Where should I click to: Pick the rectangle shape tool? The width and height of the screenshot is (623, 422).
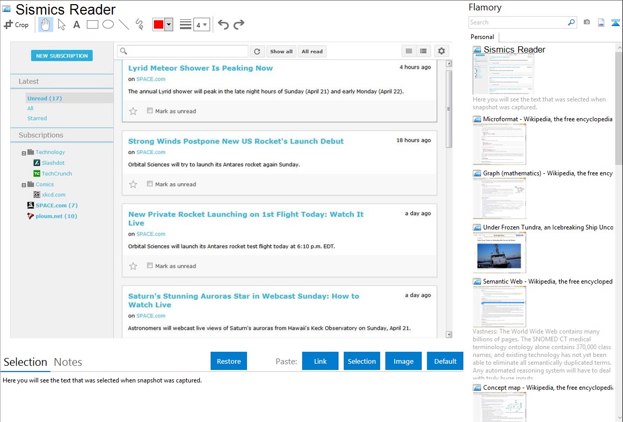pyautogui.click(x=93, y=24)
